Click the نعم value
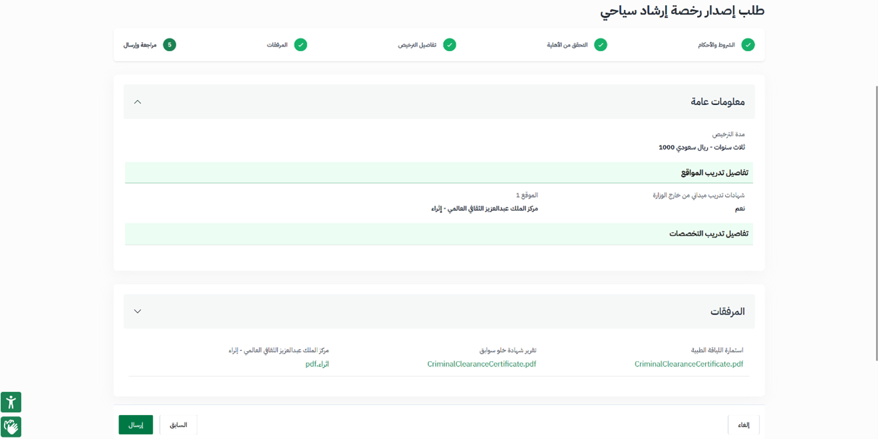Viewport: 878px width, 439px height. pos(740,209)
